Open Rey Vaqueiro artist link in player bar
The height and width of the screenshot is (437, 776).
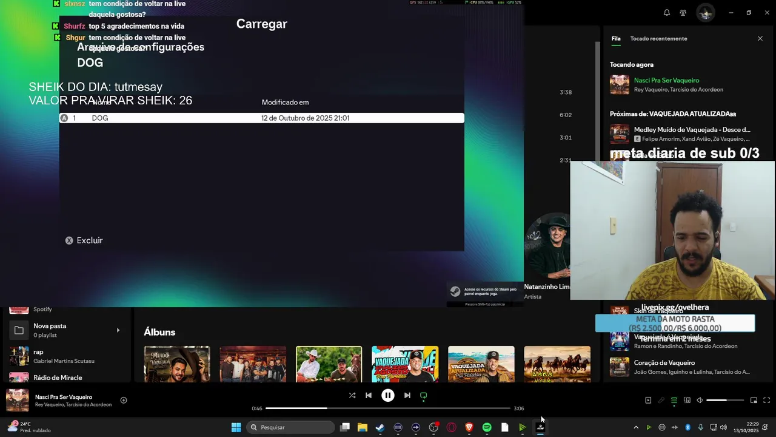(x=48, y=405)
